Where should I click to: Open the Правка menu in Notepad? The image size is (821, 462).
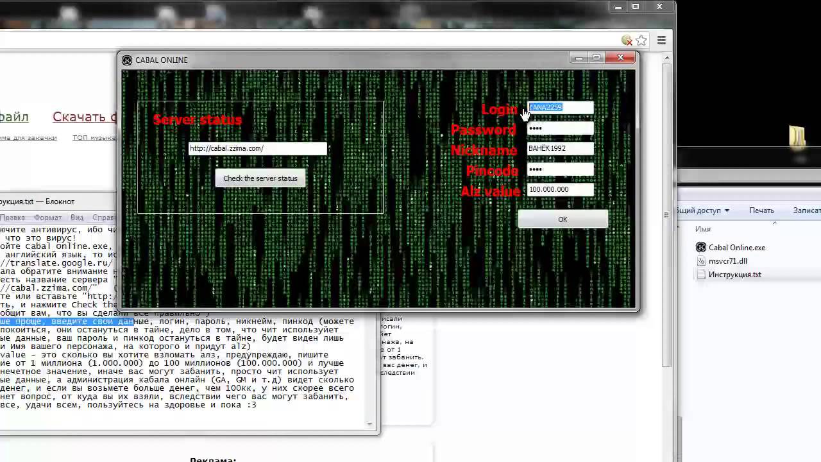[x=12, y=218]
